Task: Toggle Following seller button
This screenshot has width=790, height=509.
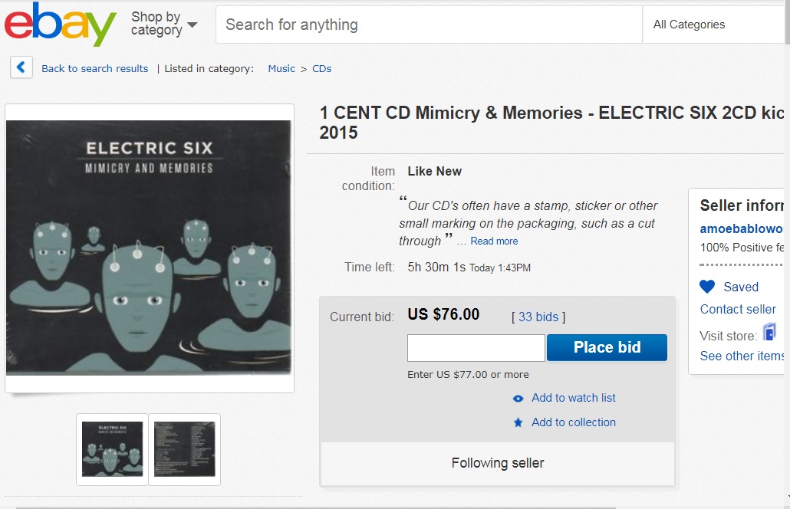Action: click(498, 463)
